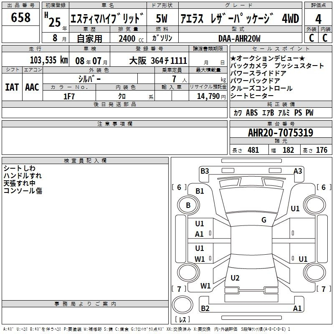Image resolution: width=334 pixels, height=334 pixels.
Task: Select the G mark on the windshield
Action: click(264, 220)
